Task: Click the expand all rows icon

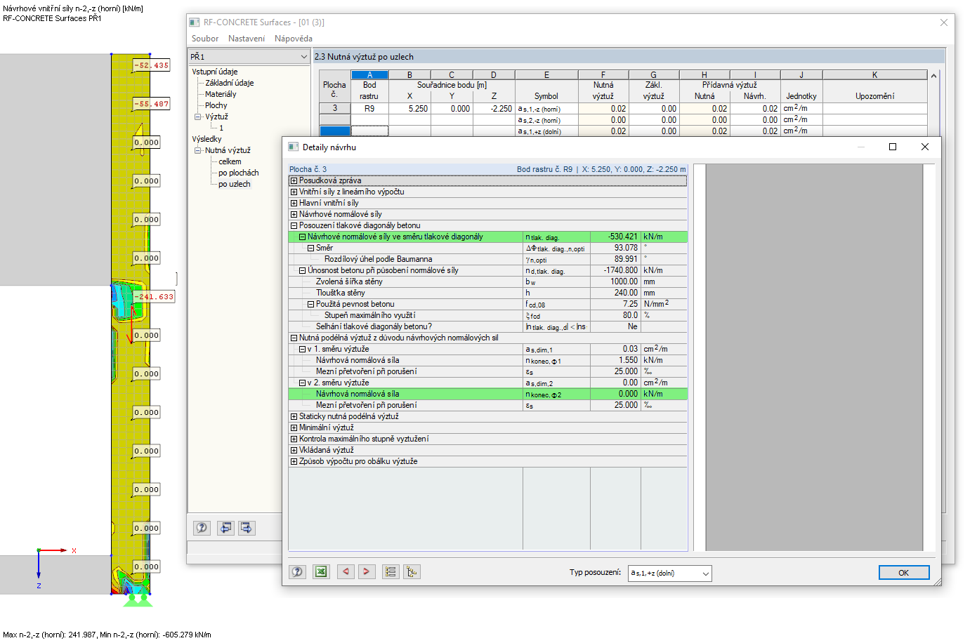Action: pos(391,572)
